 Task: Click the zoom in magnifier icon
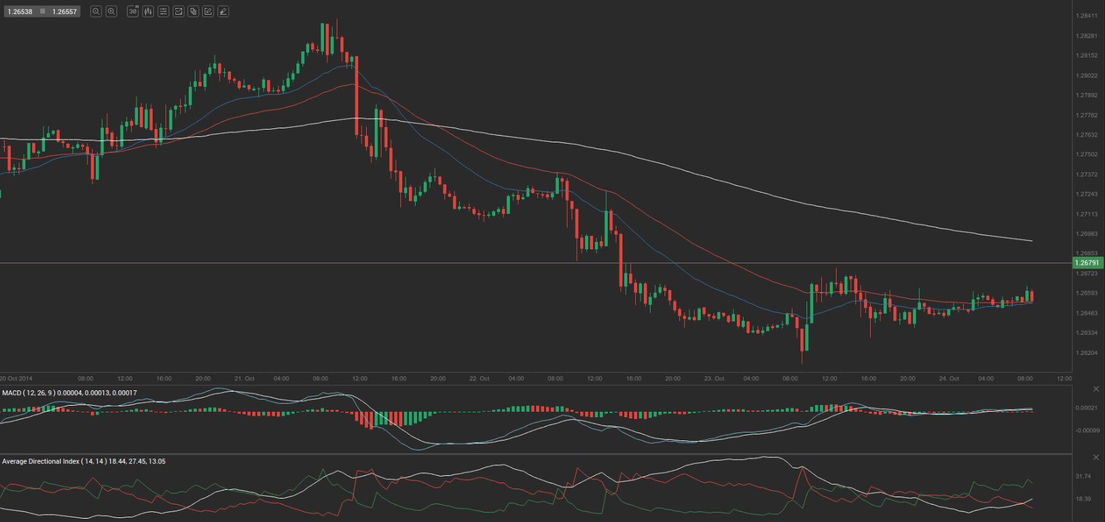tap(111, 11)
